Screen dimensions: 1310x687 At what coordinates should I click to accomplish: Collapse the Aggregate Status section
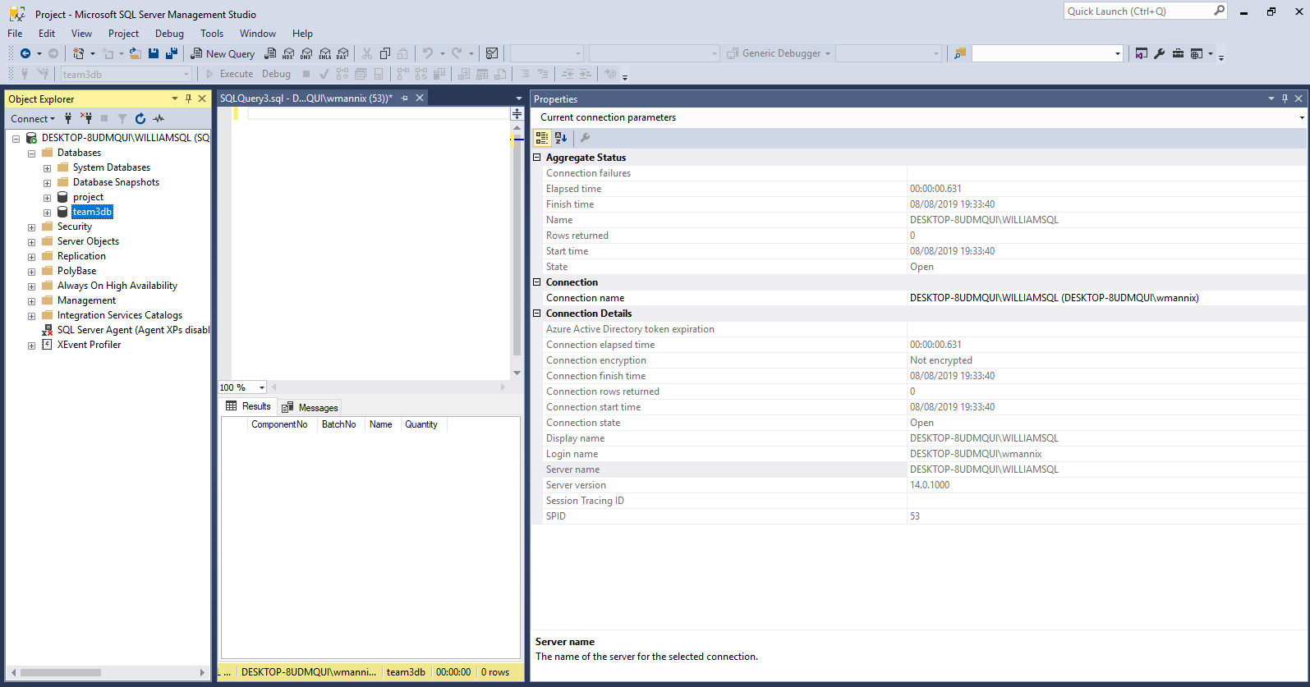(x=537, y=158)
